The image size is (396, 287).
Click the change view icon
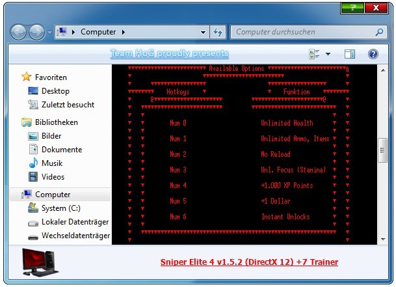click(314, 54)
